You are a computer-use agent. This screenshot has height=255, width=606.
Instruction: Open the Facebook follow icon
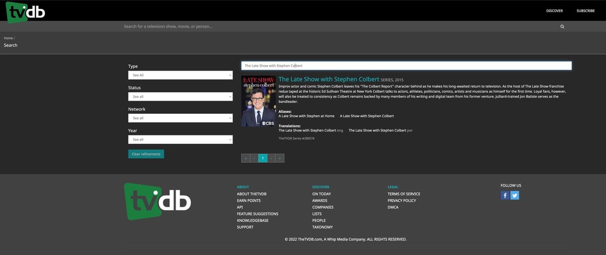[x=505, y=196]
